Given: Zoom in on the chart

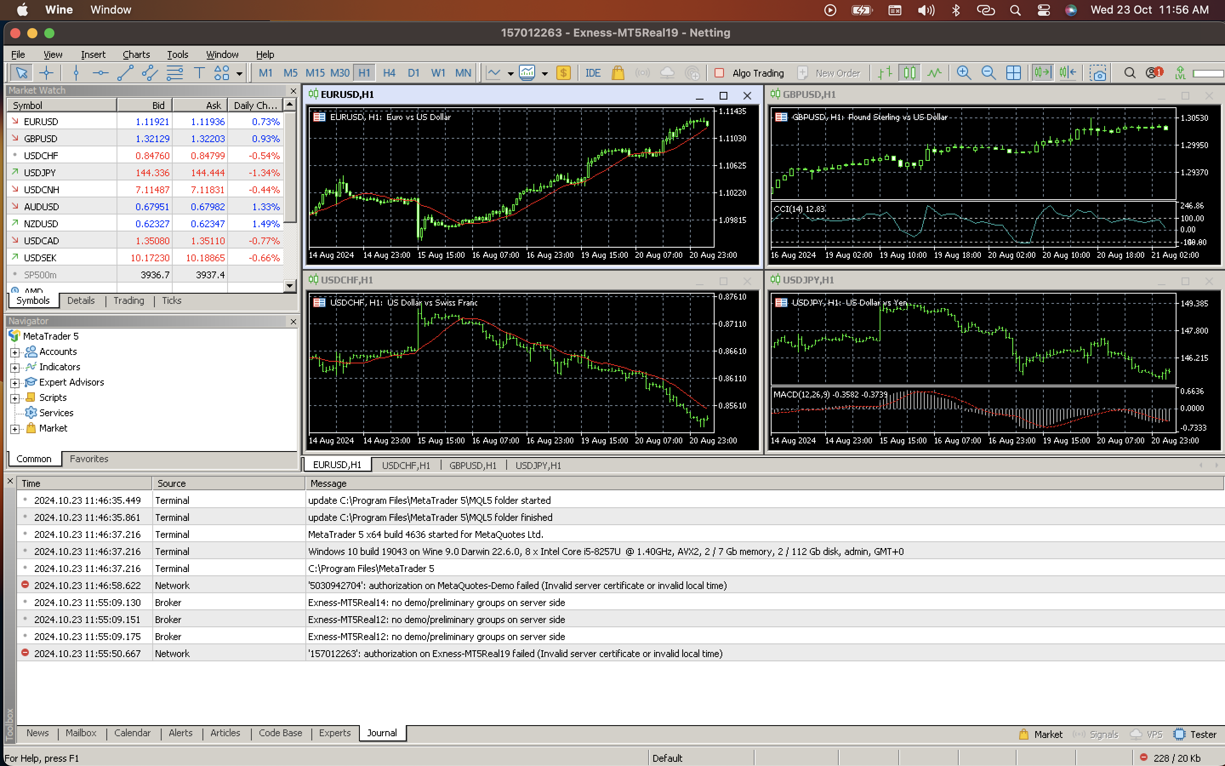Looking at the screenshot, I should (x=964, y=73).
